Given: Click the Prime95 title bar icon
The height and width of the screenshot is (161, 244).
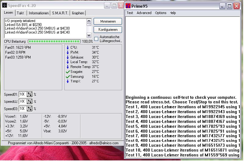Looking at the screenshot, I should [x=128, y=6].
